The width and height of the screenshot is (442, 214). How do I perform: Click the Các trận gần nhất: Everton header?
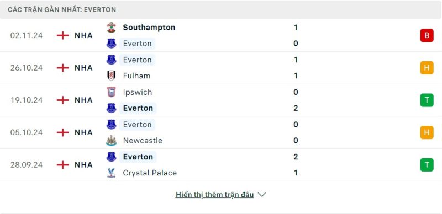(62, 9)
